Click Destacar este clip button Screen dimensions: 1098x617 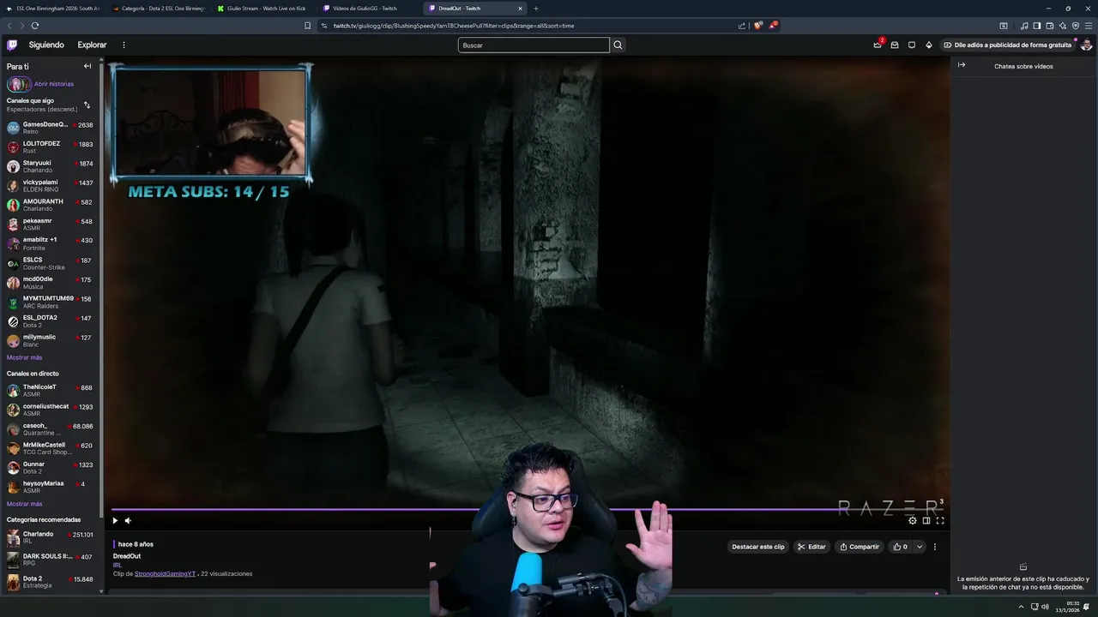click(x=757, y=547)
